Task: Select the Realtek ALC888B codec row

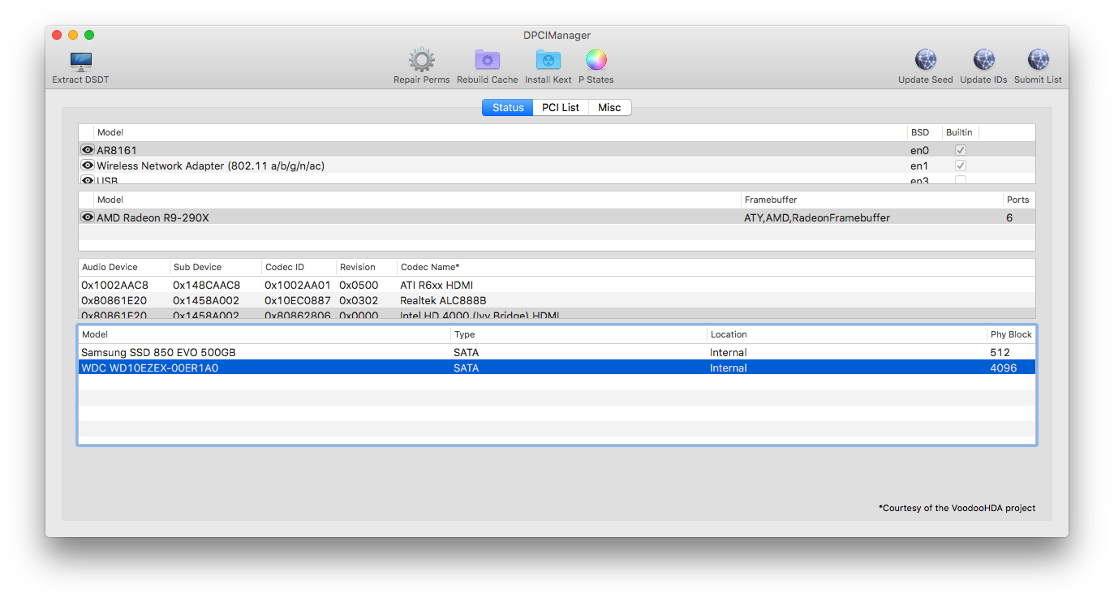Action: 557,300
